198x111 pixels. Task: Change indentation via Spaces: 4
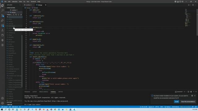(x=151, y=107)
